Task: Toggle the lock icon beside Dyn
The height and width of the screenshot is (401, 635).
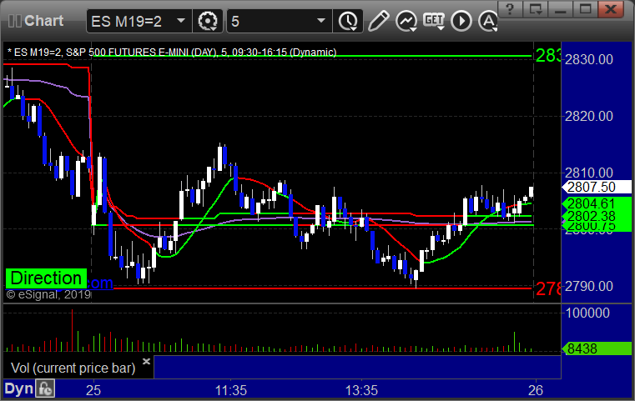Action: (x=45, y=388)
